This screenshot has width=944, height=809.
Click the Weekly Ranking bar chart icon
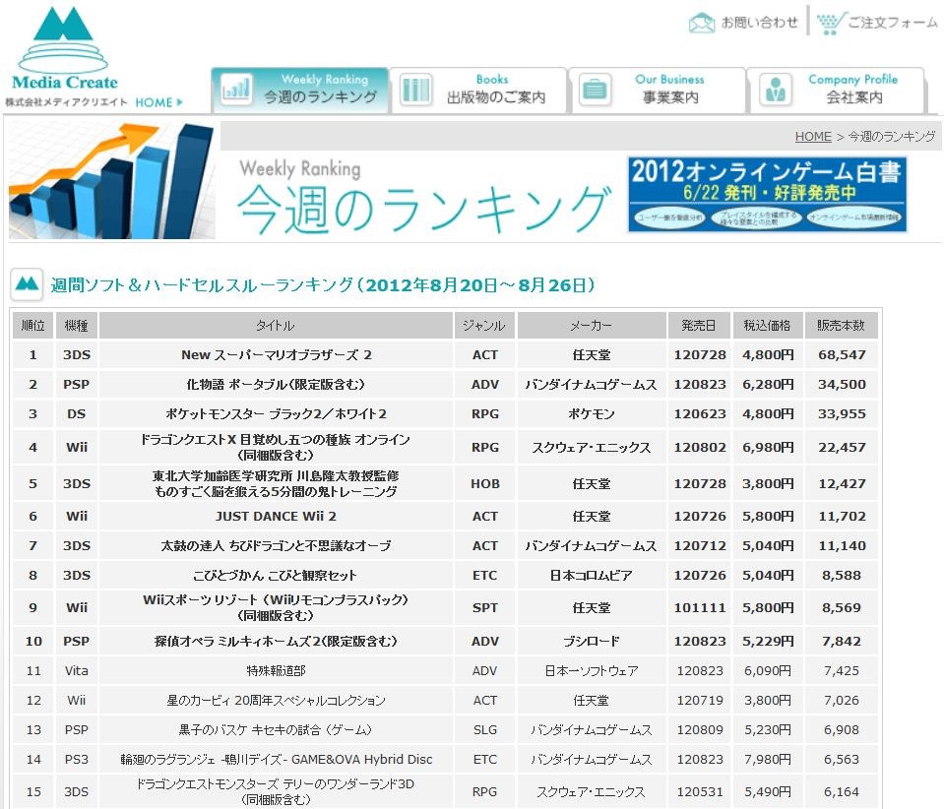235,90
